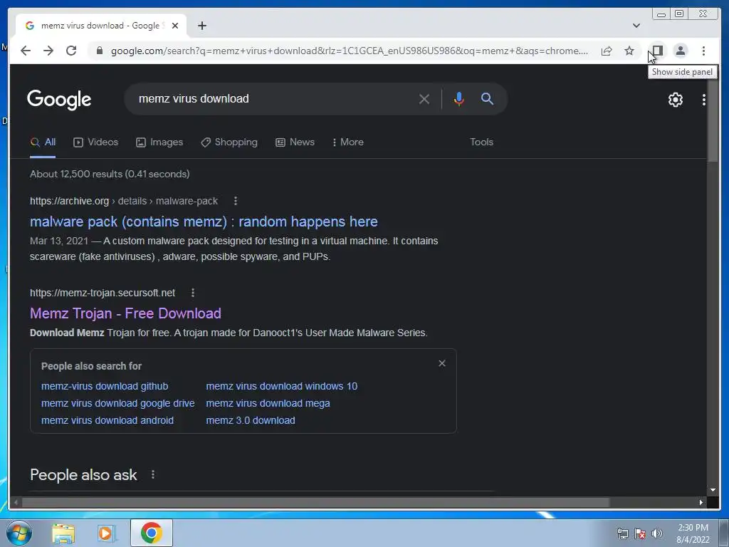Bookmark this page with the star

point(629,51)
